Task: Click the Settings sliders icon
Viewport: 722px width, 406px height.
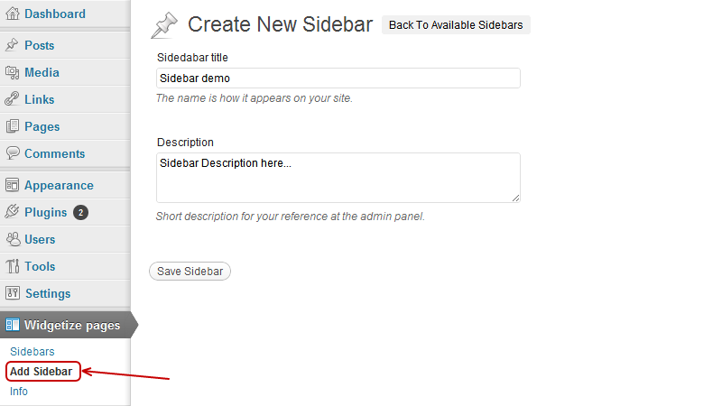Action: click(13, 292)
